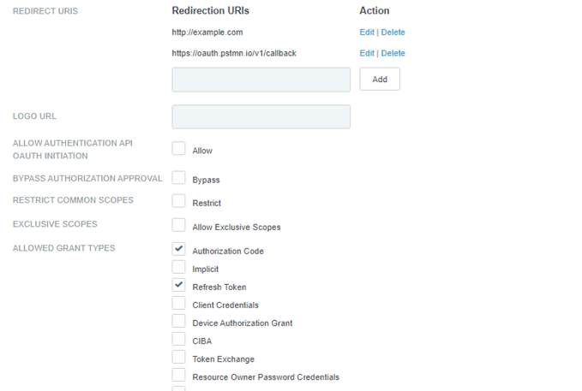Tick the Restrict common scopes checkbox
Screen dimensions: 582x391
tap(178, 201)
